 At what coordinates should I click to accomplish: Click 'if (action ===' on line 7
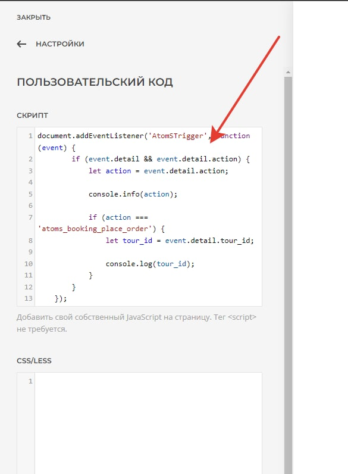tap(118, 217)
